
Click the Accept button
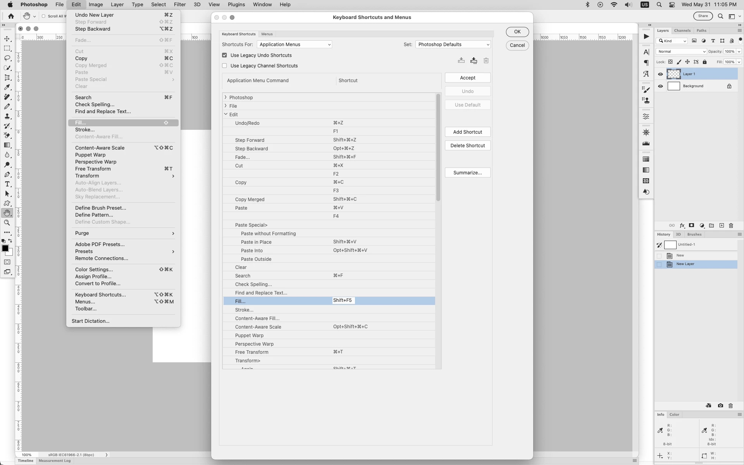pyautogui.click(x=467, y=78)
